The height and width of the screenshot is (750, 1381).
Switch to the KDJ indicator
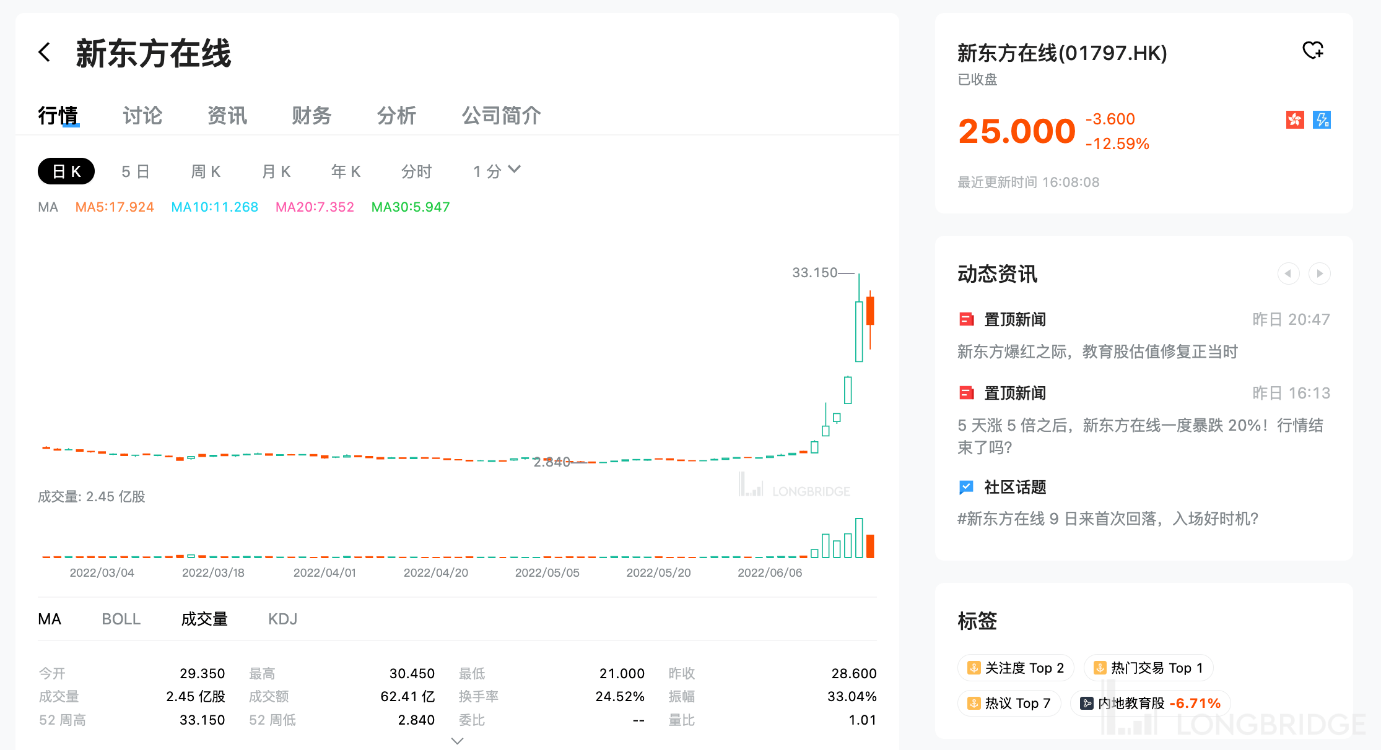pyautogui.click(x=282, y=619)
